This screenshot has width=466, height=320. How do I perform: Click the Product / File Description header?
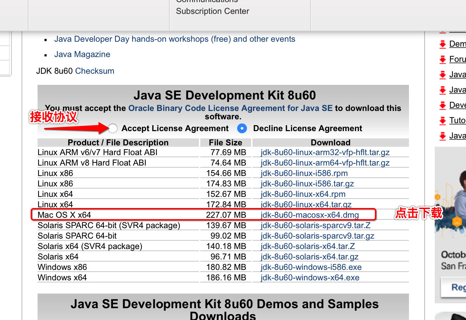click(118, 143)
